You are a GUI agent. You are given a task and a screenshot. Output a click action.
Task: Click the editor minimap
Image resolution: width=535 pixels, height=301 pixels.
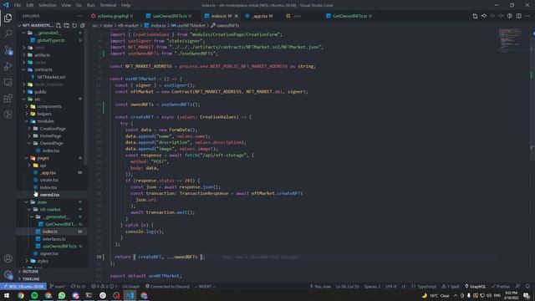coord(510,39)
